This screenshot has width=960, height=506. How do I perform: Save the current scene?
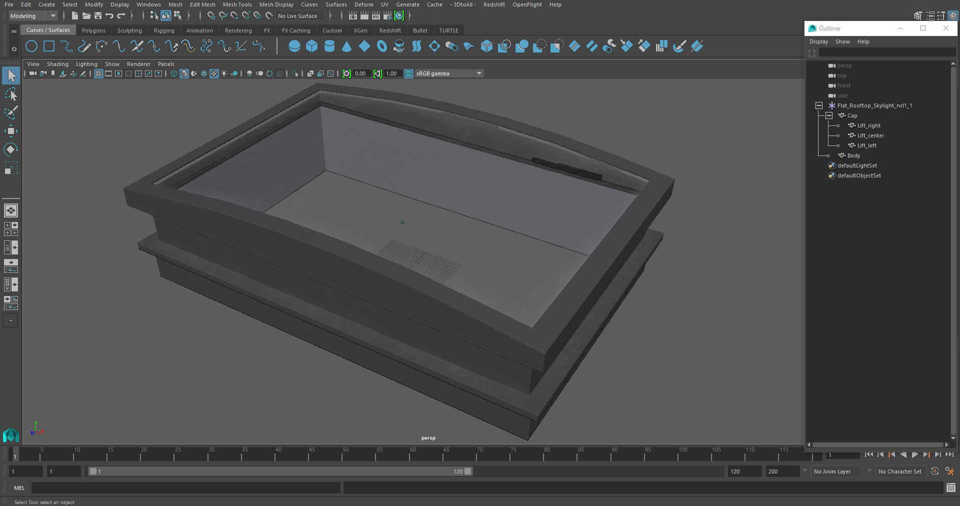click(98, 16)
